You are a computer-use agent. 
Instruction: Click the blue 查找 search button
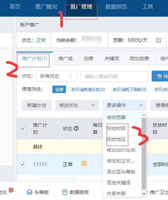[160, 76]
